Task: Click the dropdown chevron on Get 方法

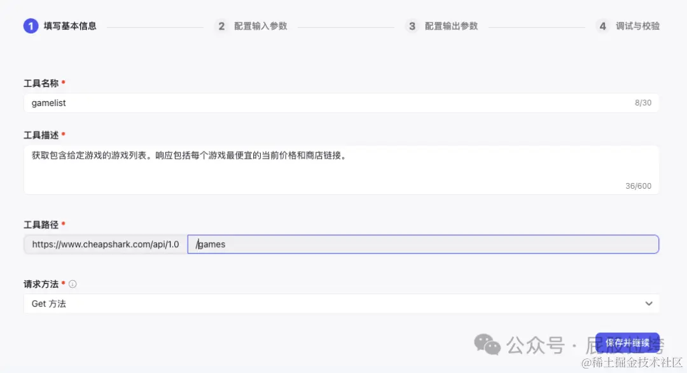Action: (x=649, y=303)
